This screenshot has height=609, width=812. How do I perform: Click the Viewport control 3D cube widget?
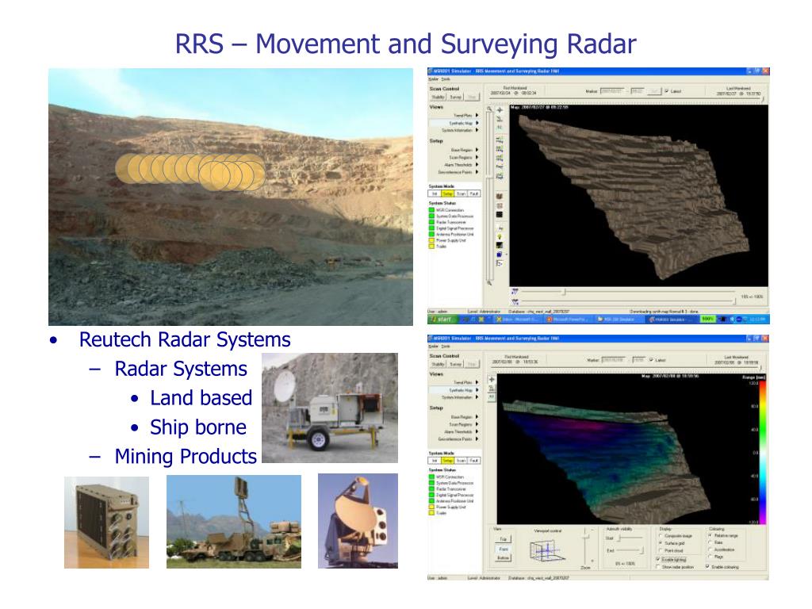coord(546,550)
